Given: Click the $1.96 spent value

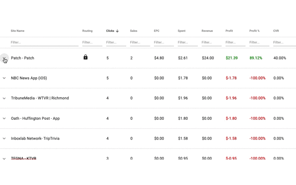Looking at the screenshot, I should click(x=183, y=98).
